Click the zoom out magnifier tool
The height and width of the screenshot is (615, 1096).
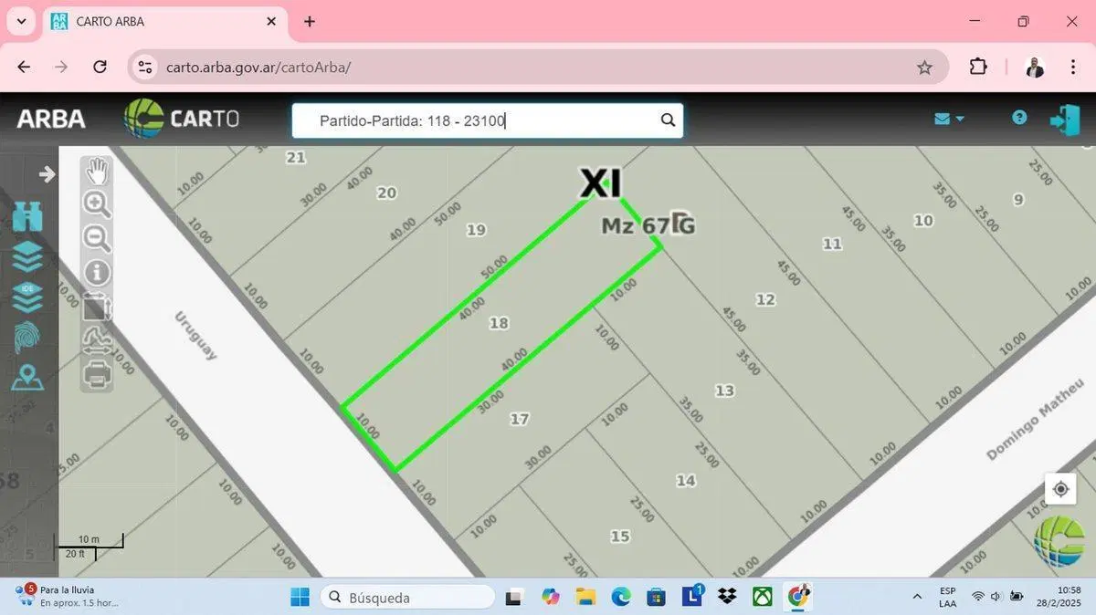point(97,238)
